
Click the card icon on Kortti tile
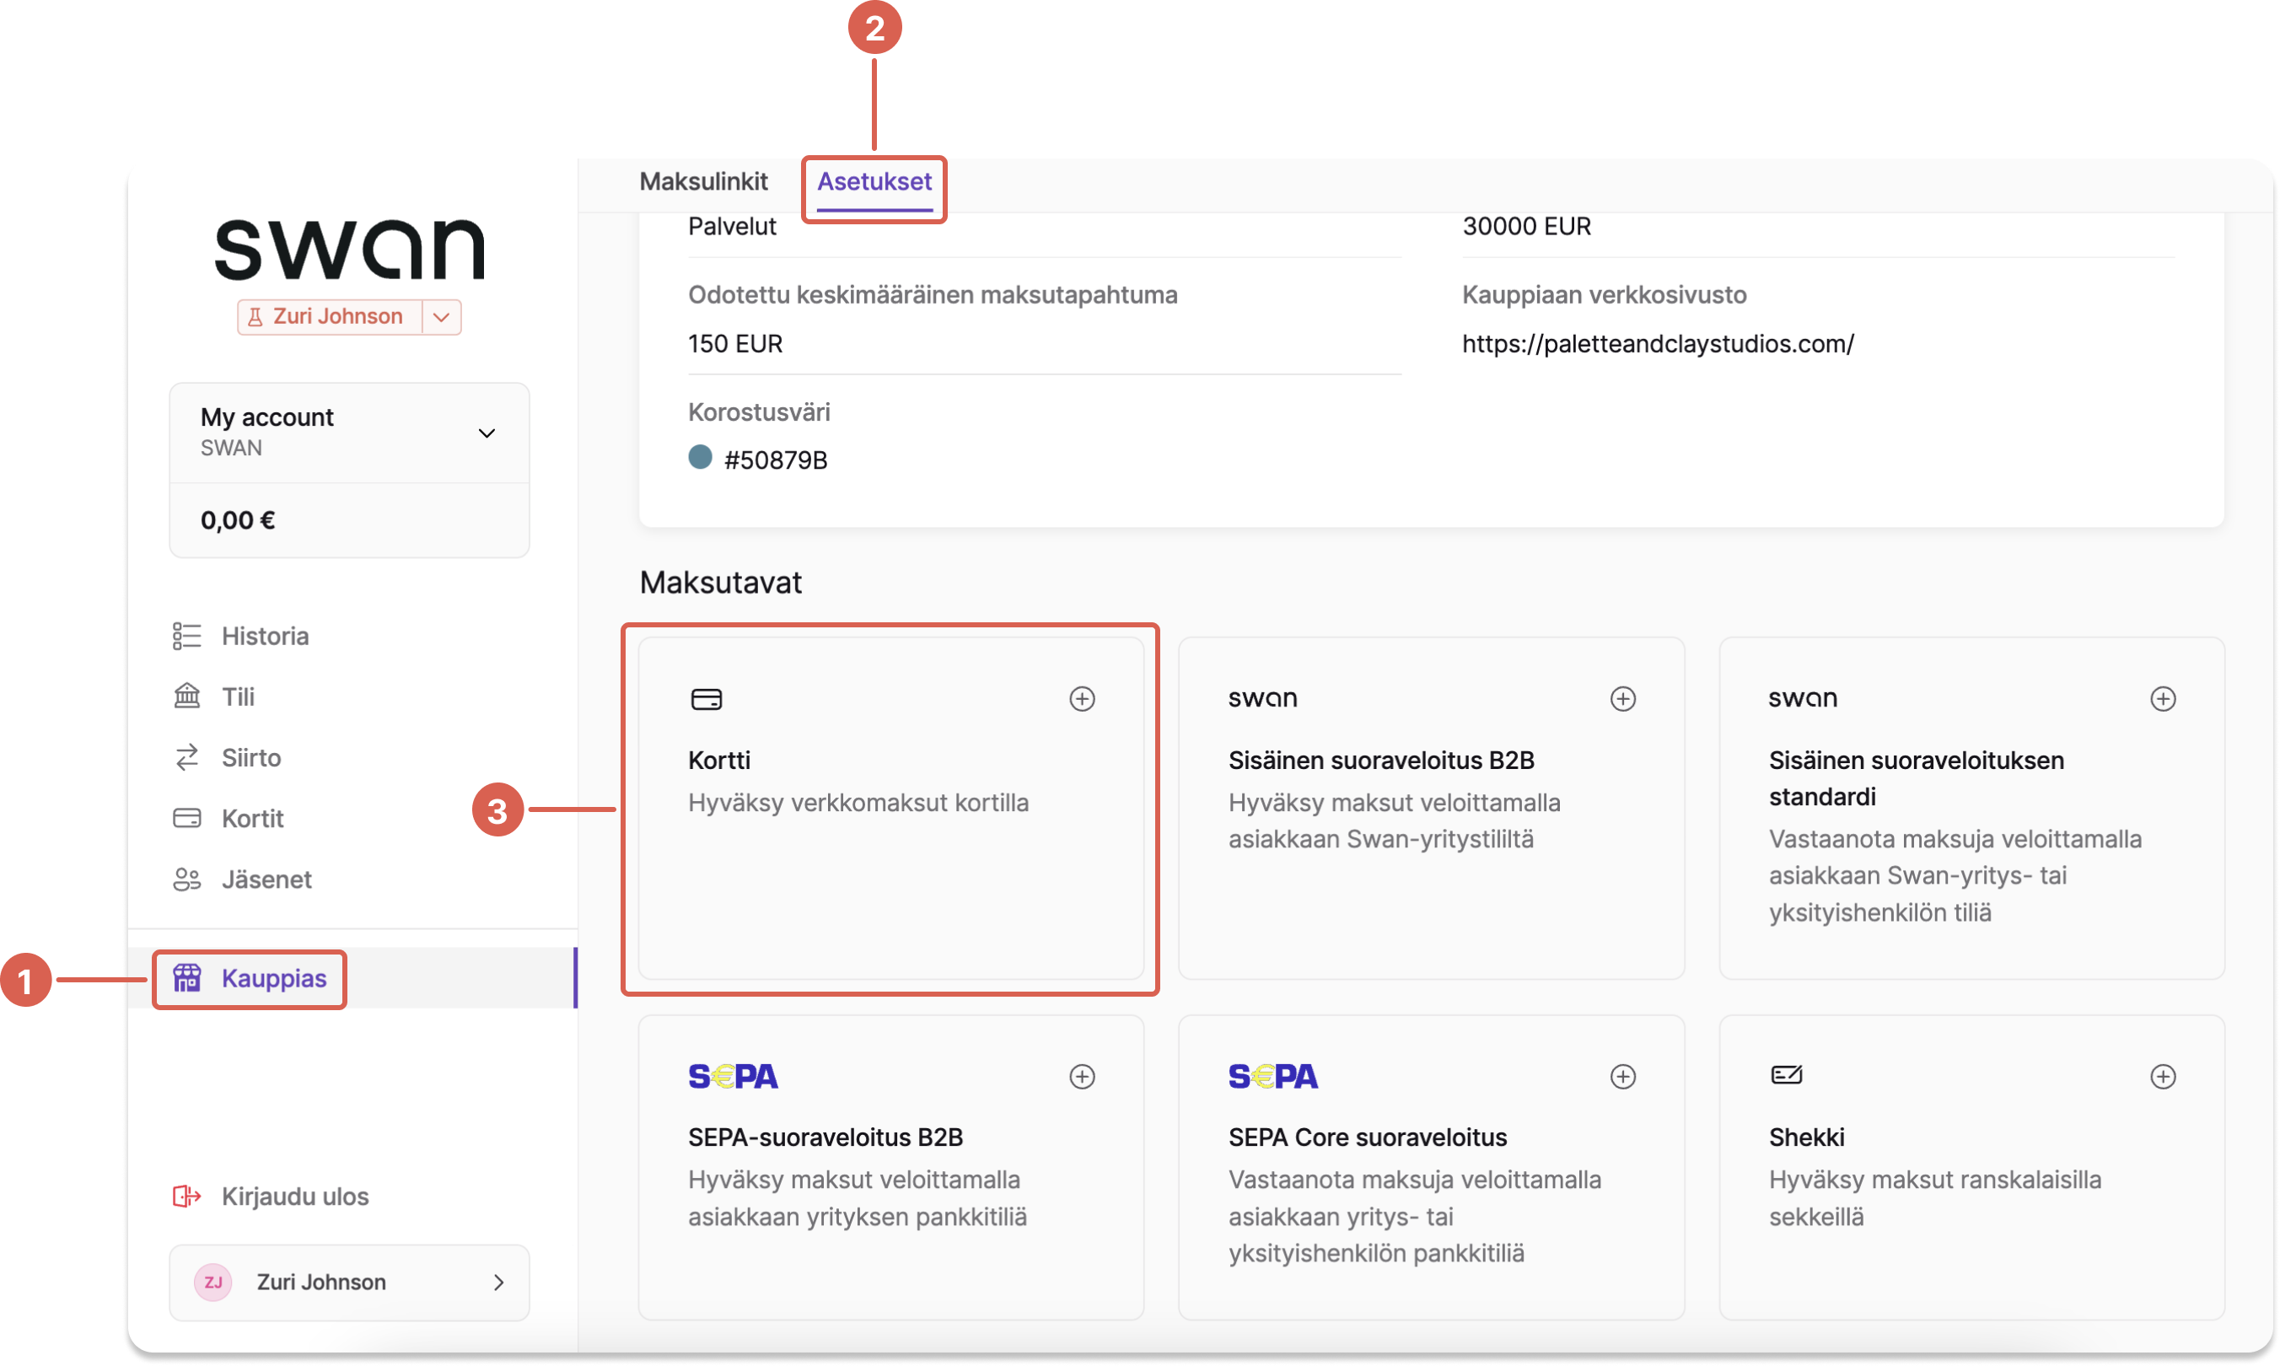pos(706,700)
